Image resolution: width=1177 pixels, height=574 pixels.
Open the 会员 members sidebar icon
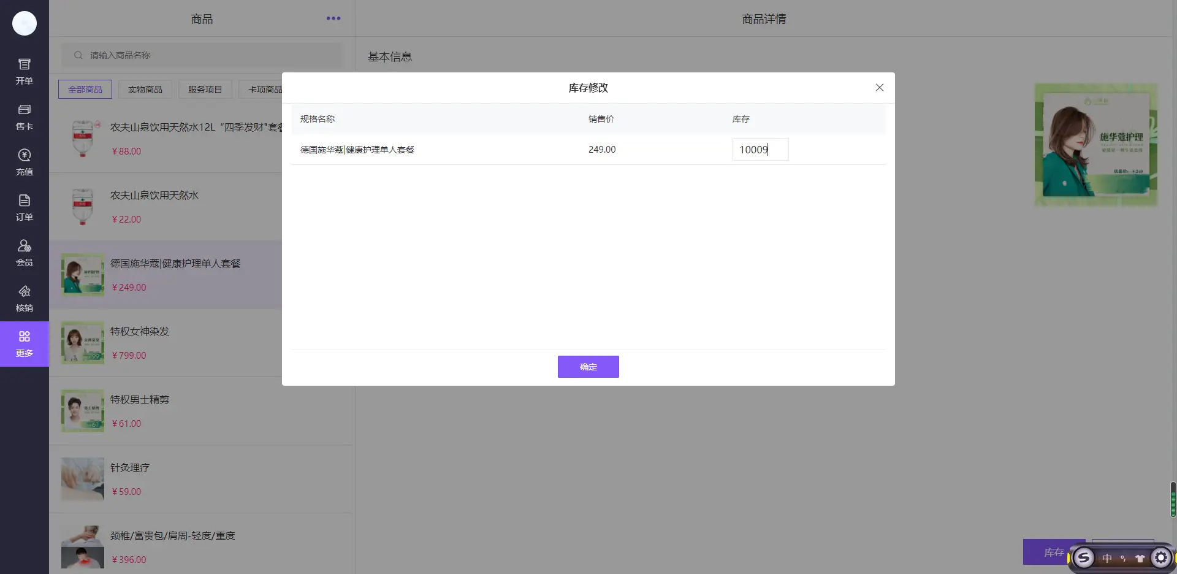pos(25,253)
